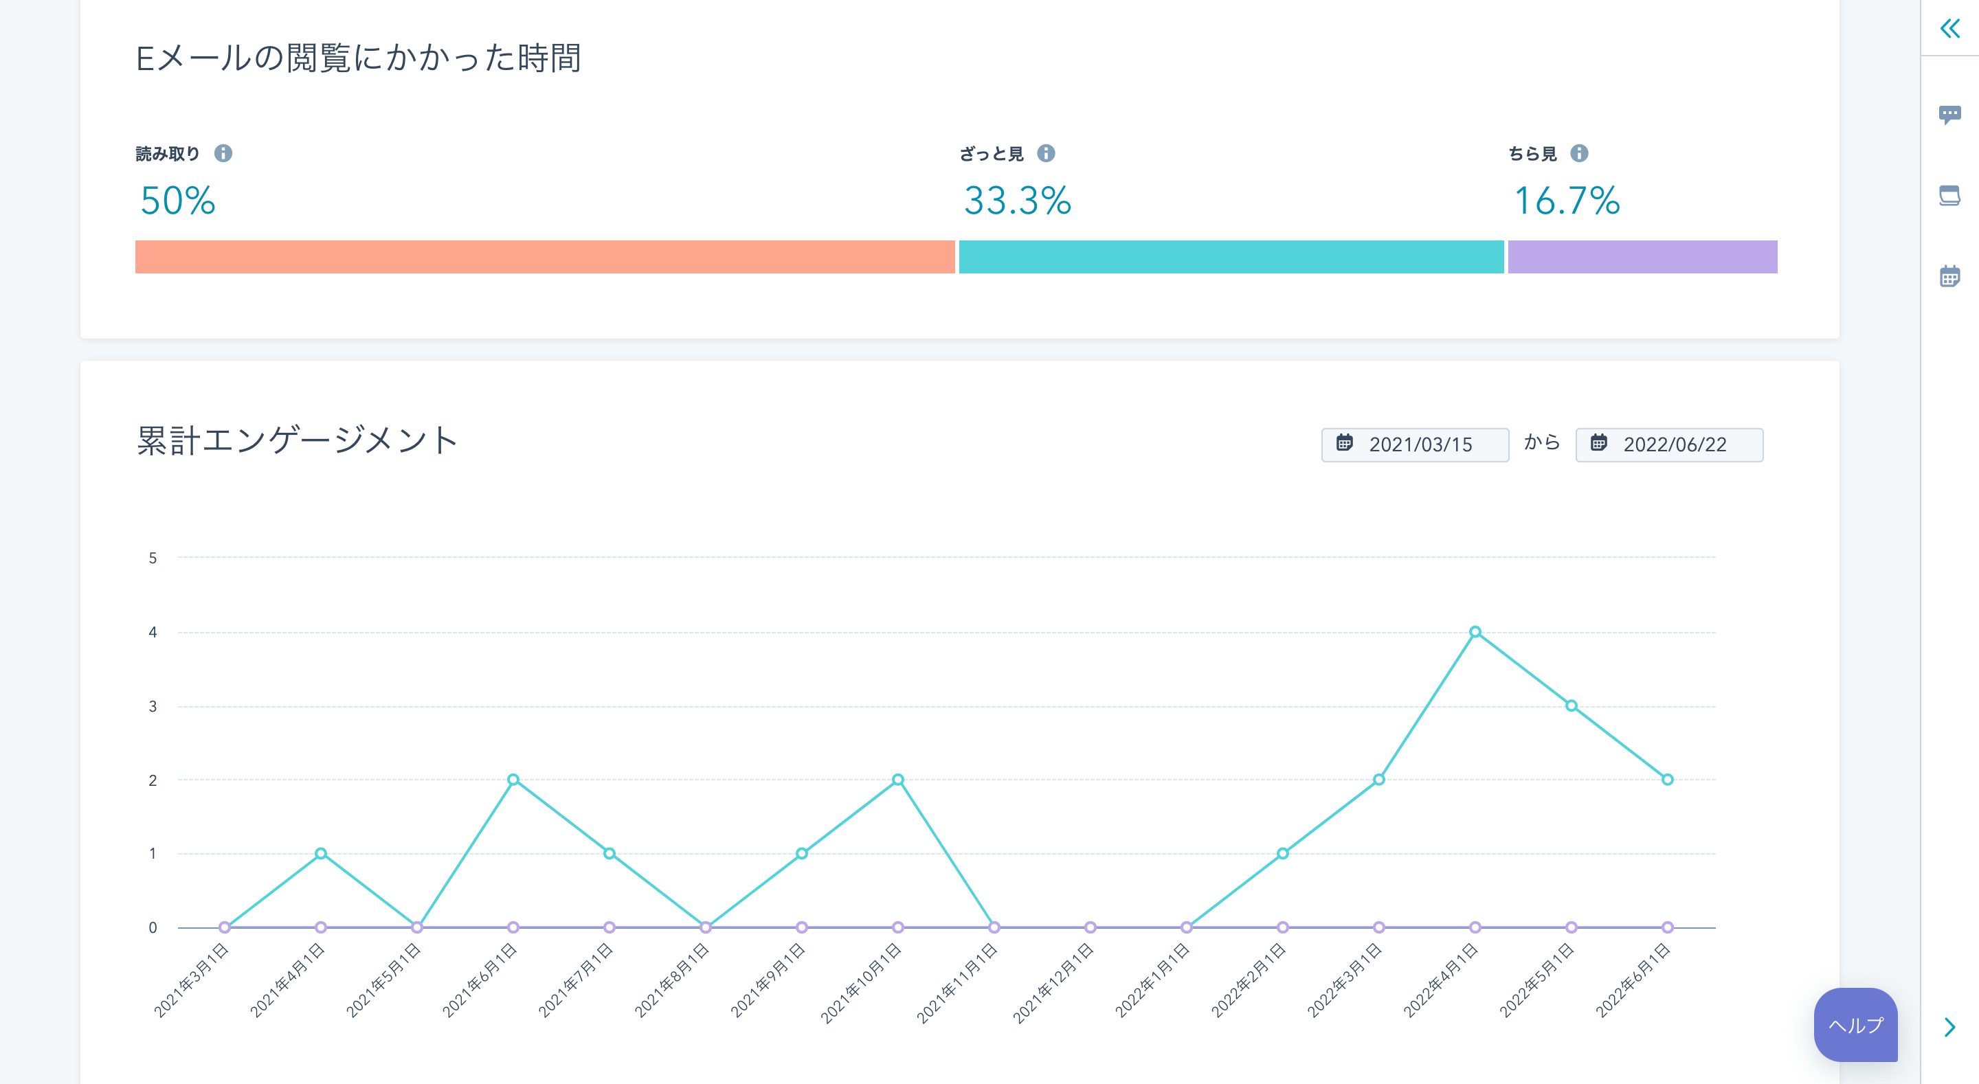Open the calendar icon in right sidebar

pos(1950,275)
